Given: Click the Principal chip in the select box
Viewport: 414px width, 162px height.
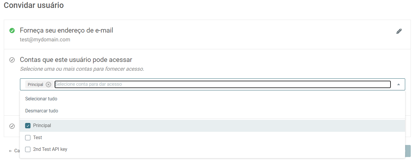Looking at the screenshot, I should click(35, 85).
